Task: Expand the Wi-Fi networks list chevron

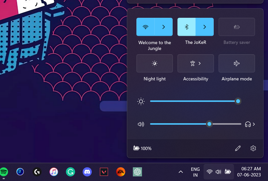Action: pos(163,27)
